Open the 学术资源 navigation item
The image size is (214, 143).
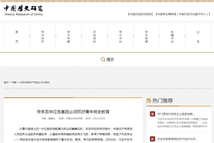point(146,37)
